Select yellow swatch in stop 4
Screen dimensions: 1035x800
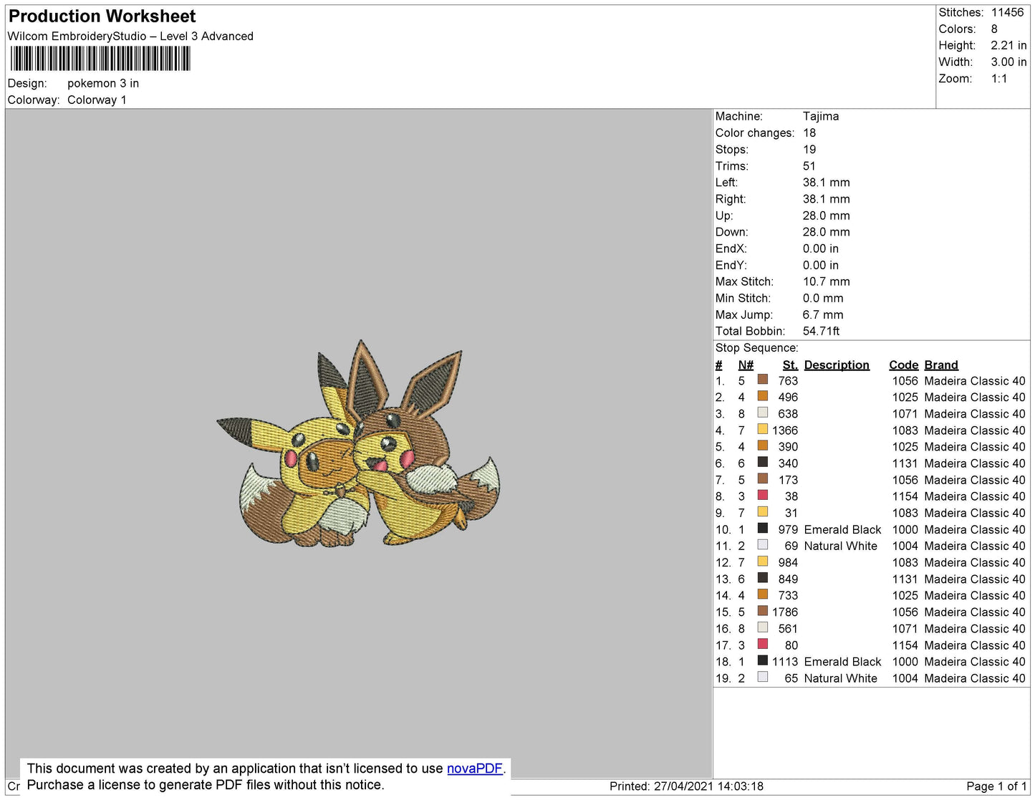(x=763, y=429)
